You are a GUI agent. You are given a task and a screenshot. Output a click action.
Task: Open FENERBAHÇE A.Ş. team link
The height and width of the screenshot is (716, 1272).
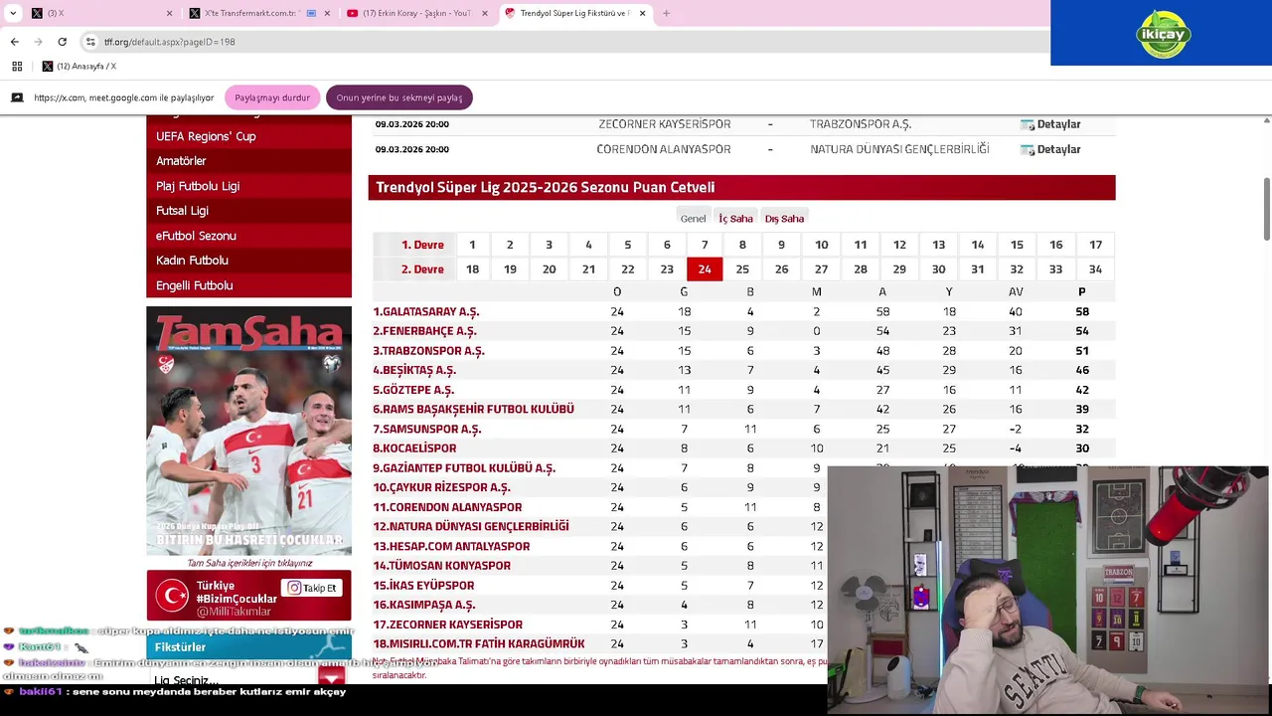pyautogui.click(x=424, y=331)
